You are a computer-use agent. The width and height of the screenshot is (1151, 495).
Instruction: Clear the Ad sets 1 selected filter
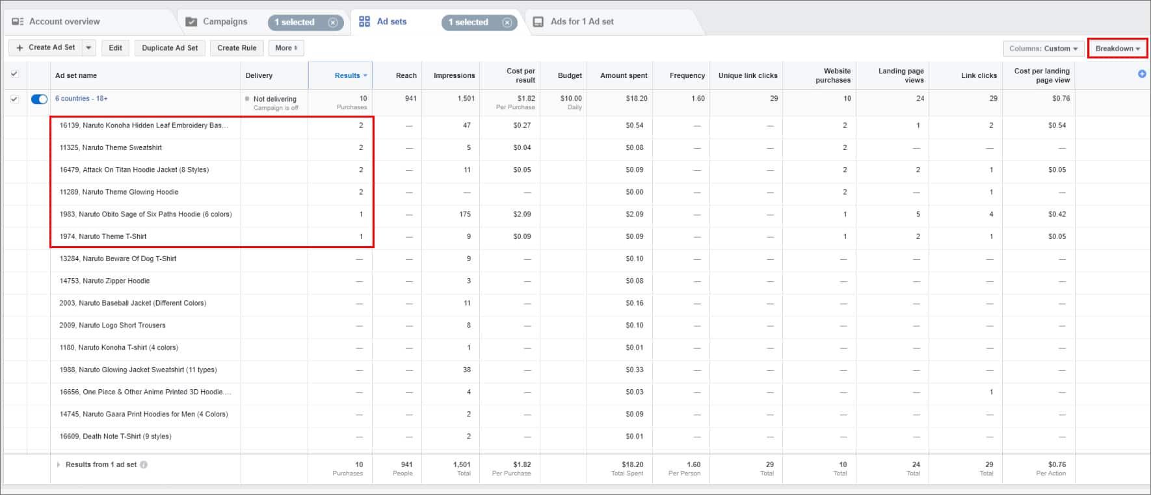(x=507, y=22)
